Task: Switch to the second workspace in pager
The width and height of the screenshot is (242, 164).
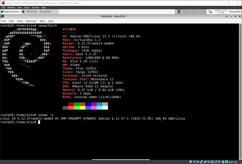Action: click(x=187, y=12)
